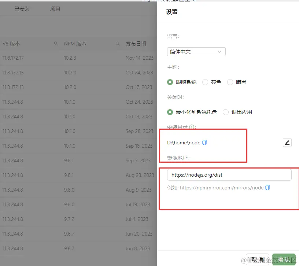Click NPM version 10.2.3 cell
The image size is (299, 266).
tap(70, 58)
